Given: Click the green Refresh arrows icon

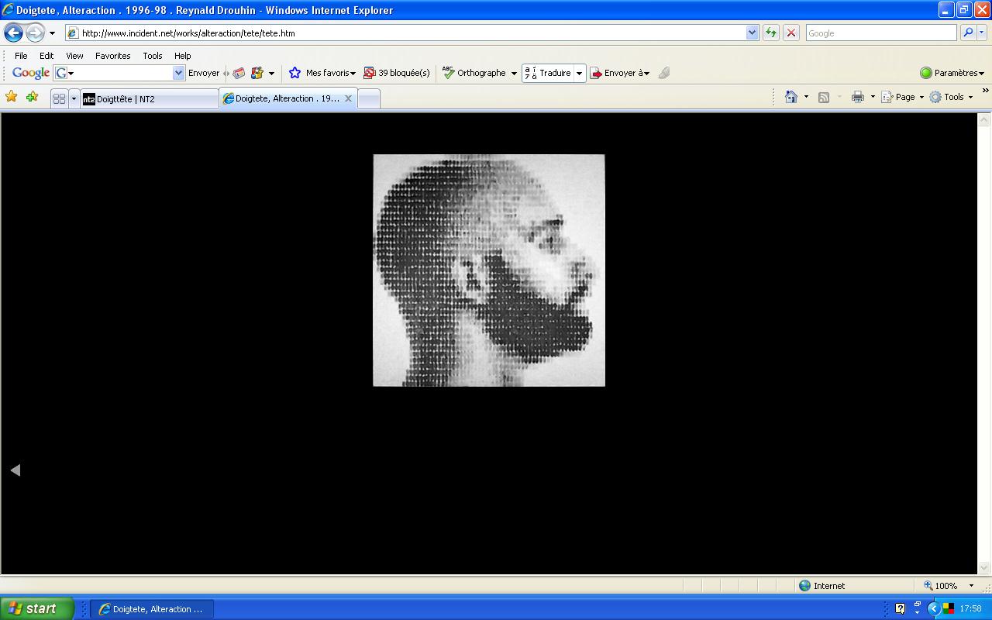Looking at the screenshot, I should tap(770, 33).
